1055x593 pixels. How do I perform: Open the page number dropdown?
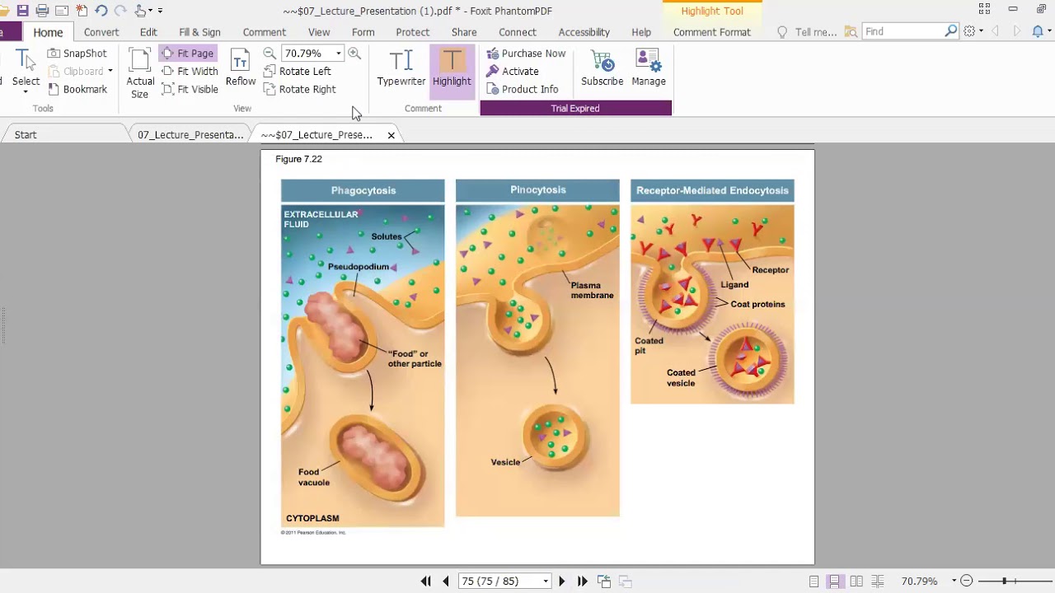tap(546, 581)
